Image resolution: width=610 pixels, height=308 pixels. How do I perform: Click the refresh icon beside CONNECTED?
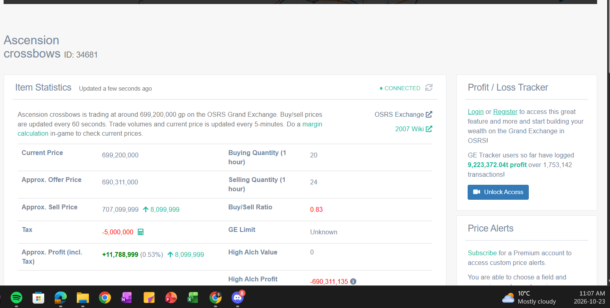429,88
